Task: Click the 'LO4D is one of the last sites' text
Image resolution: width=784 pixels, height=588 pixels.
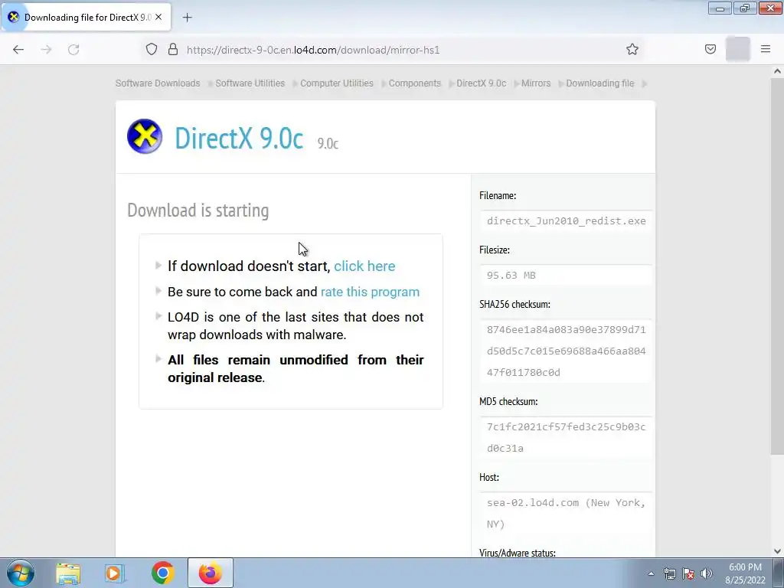Action: 296,325
